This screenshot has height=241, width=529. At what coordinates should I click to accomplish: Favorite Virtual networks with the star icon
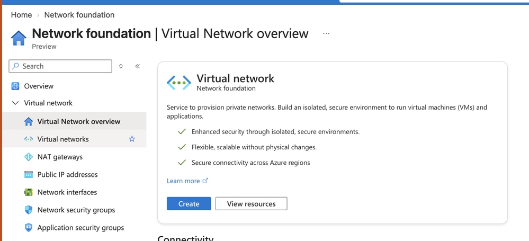132,139
